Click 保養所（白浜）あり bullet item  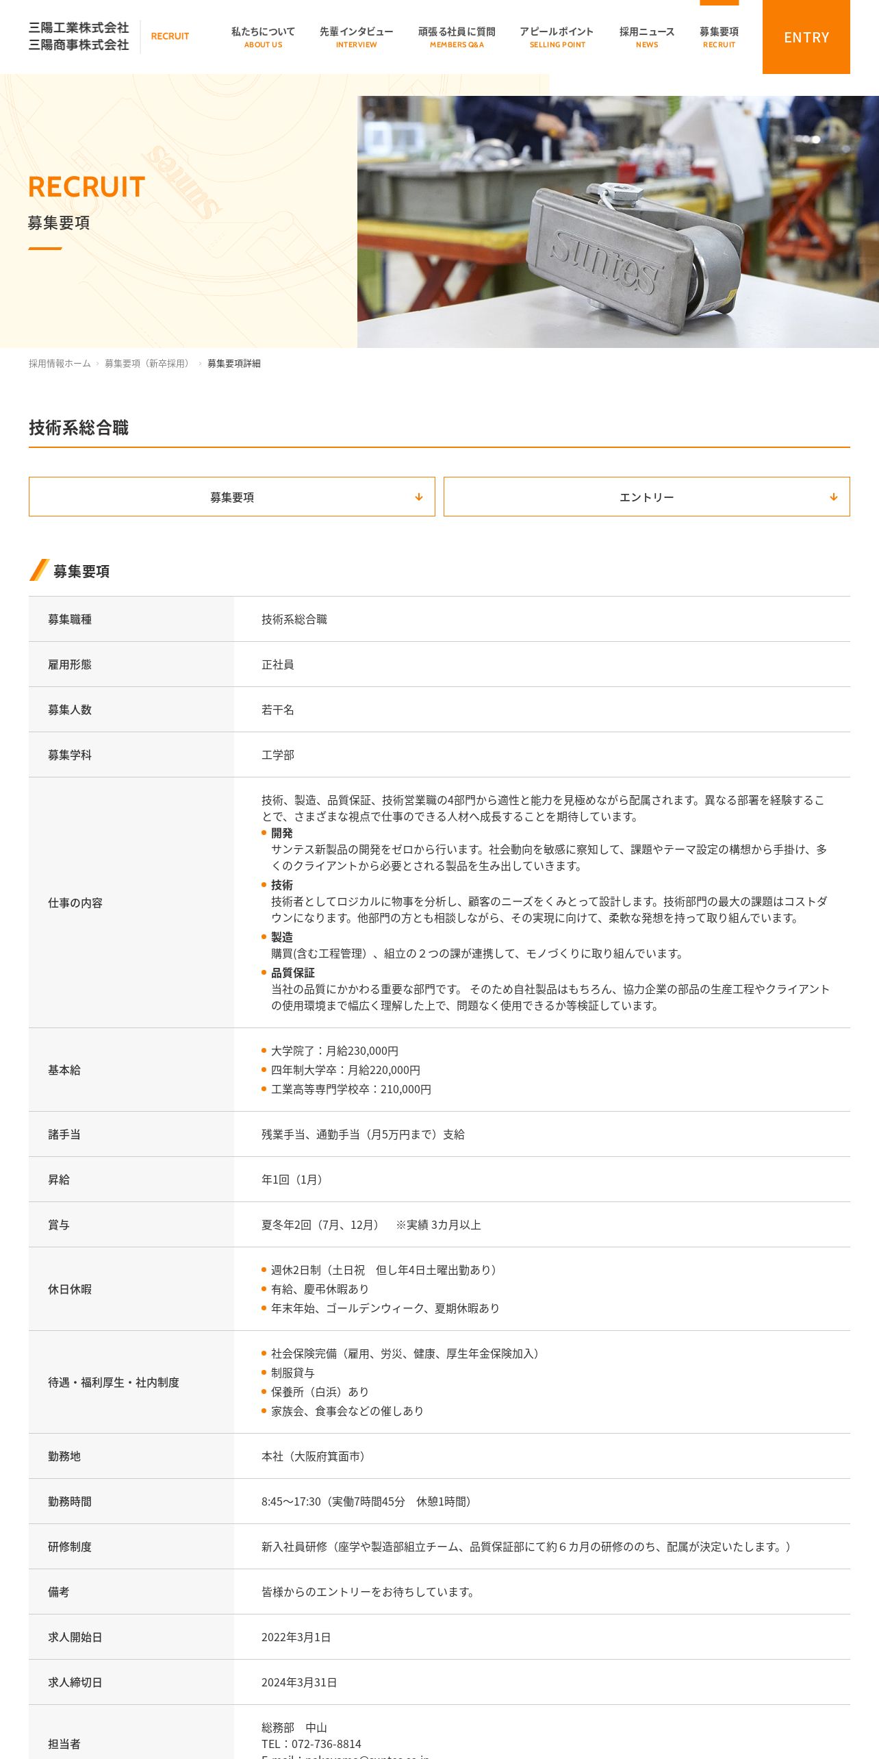(320, 1392)
